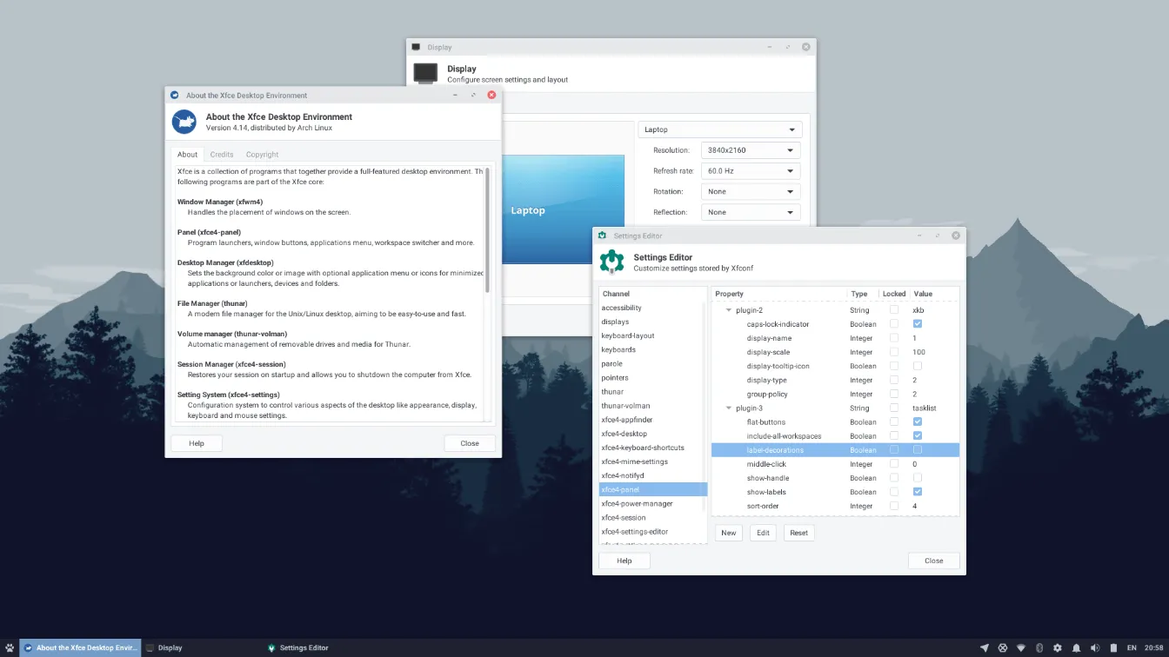
Task: Open the Bluetooth tray icon menu
Action: (1040, 647)
